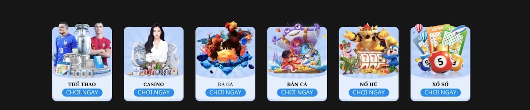Click the red number 5 lottery ball
The width and height of the screenshot is (530, 110).
tap(440, 62)
